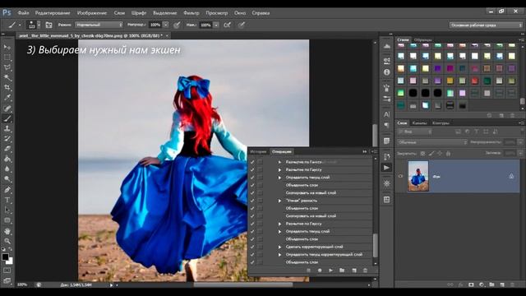Image resolution: width=526 pixels, height=296 pixels.
Task: Expand the "Умная" резкость action step
Action: 279,201
